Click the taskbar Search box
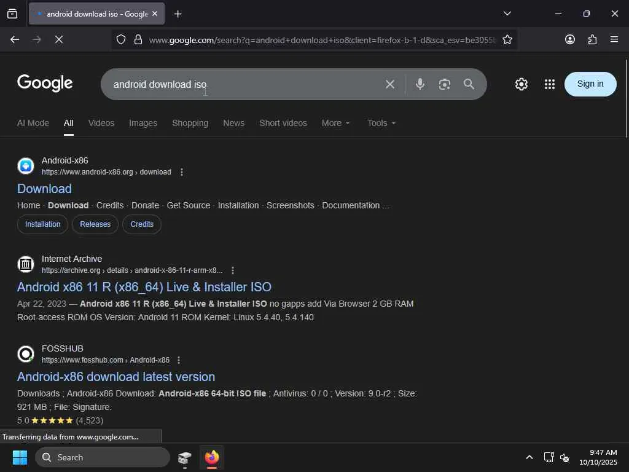This screenshot has width=629, height=472. coord(103,457)
